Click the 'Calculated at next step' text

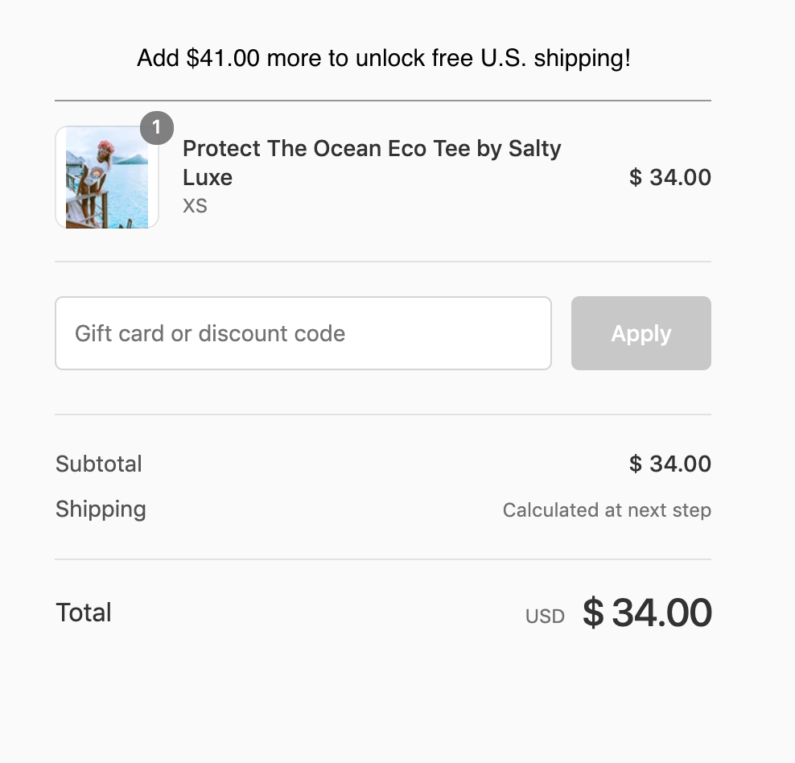tap(607, 510)
